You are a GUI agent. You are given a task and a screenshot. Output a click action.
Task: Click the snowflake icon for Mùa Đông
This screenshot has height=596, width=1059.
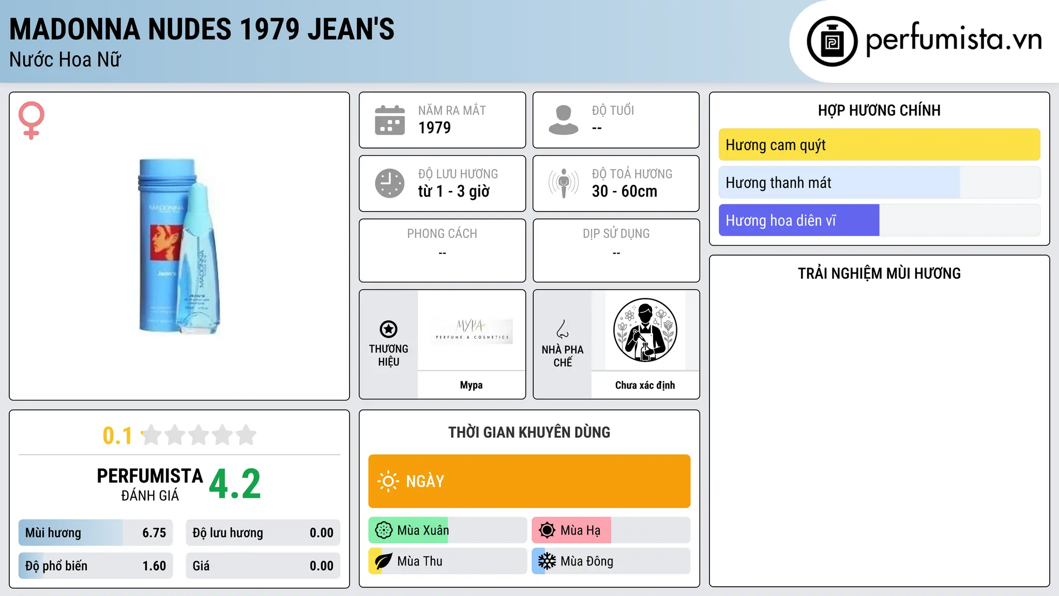click(547, 561)
